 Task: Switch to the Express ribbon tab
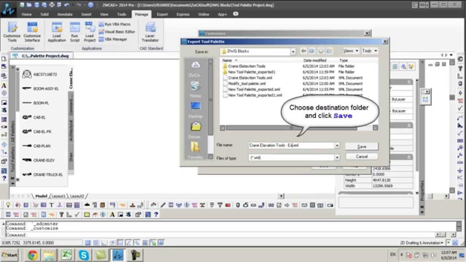point(183,14)
